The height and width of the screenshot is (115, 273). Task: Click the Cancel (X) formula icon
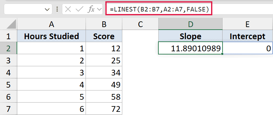coord(68,9)
